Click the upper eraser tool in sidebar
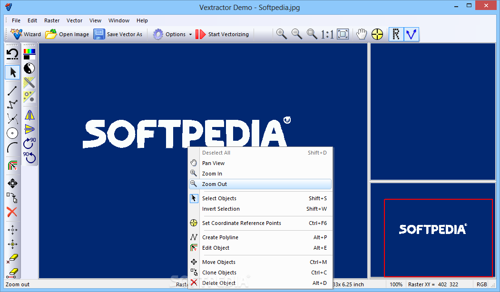 (13, 258)
